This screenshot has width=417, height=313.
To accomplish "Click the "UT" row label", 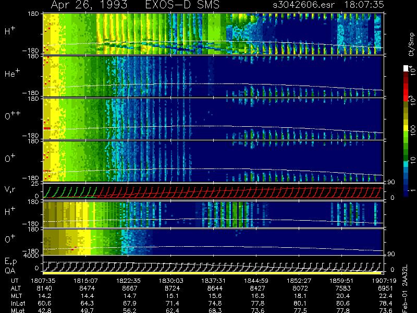I will [x=15, y=281].
